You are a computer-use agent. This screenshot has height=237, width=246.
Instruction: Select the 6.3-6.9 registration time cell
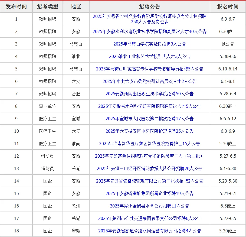tap(228, 131)
